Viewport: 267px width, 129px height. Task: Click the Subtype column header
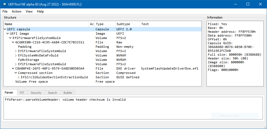[x=128, y=24]
